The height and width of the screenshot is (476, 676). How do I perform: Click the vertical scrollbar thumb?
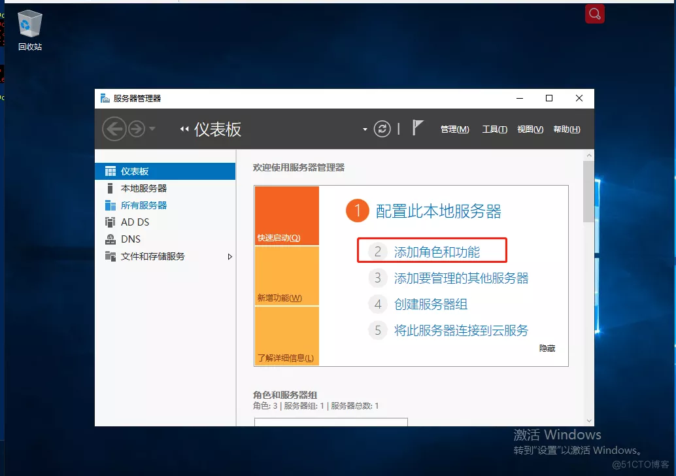pos(588,192)
